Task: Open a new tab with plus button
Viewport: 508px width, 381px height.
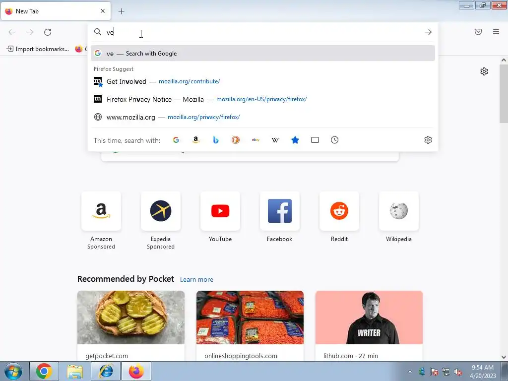Action: coord(121,11)
